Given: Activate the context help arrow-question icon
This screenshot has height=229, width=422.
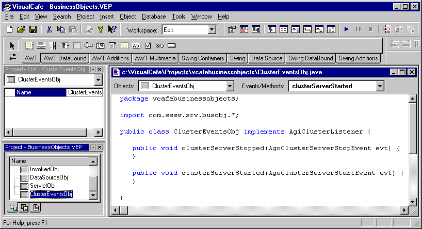Looking at the screenshot, I should [112, 29].
